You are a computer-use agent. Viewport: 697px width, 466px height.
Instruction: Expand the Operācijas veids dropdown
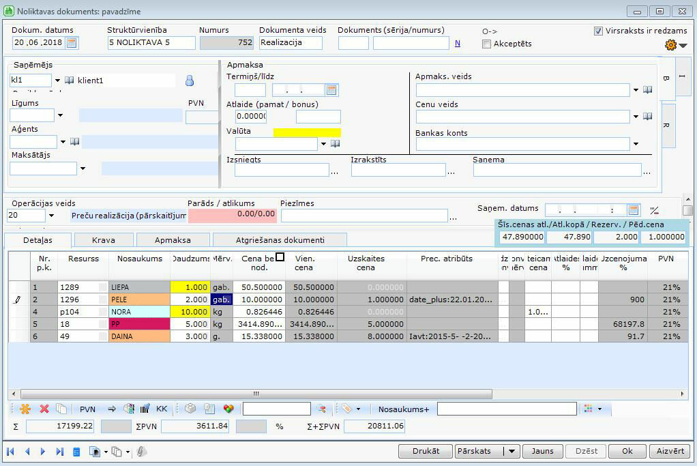coord(51,216)
